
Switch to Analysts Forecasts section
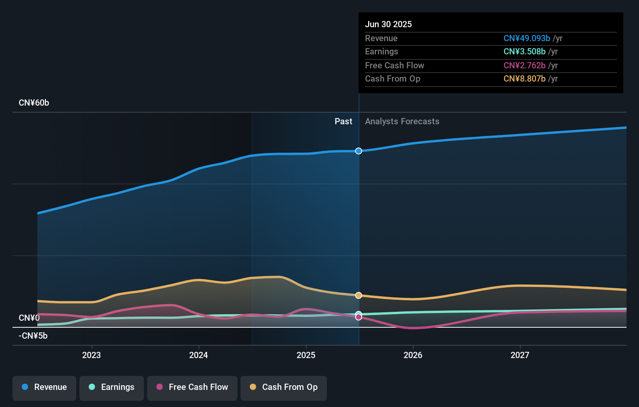click(402, 121)
